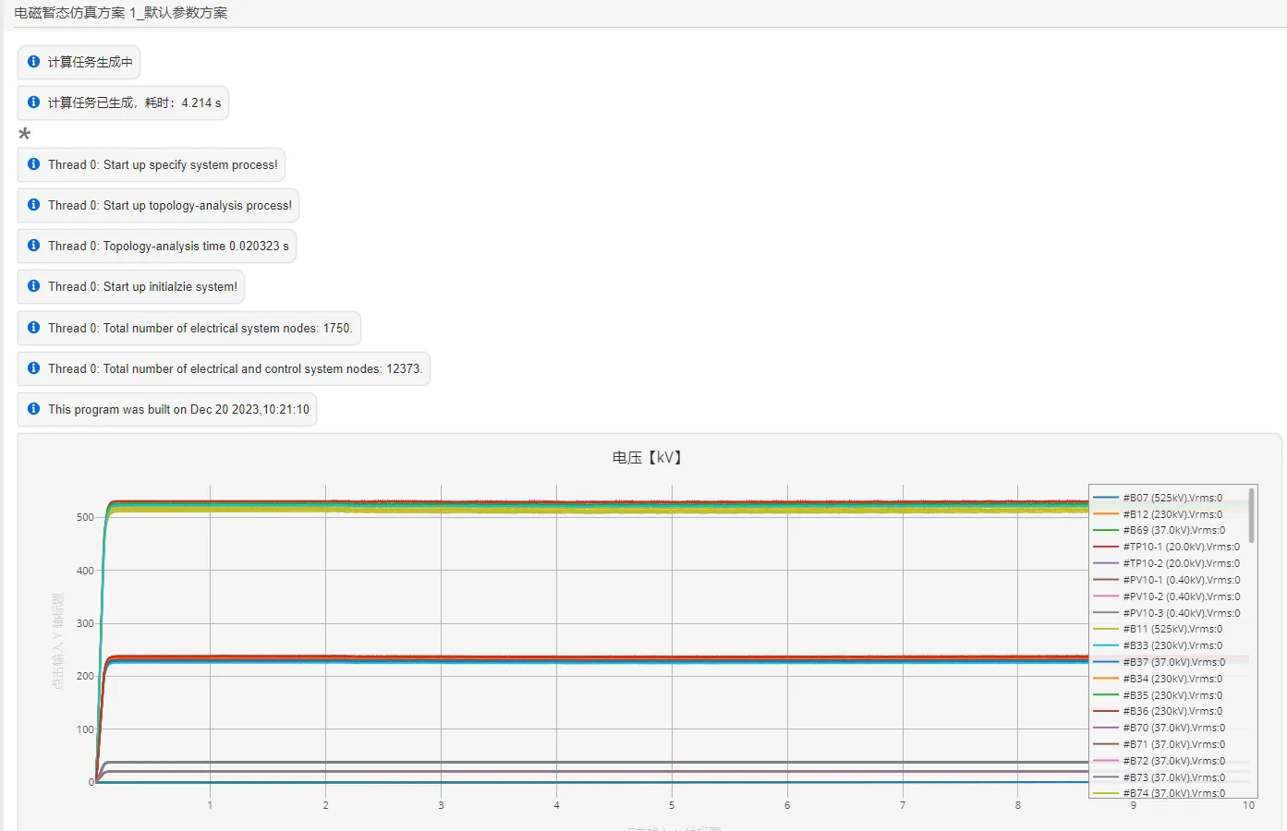Screen dimensions: 1287x831
Task: Click the message text 计算任务生成中
Action: (x=91, y=62)
